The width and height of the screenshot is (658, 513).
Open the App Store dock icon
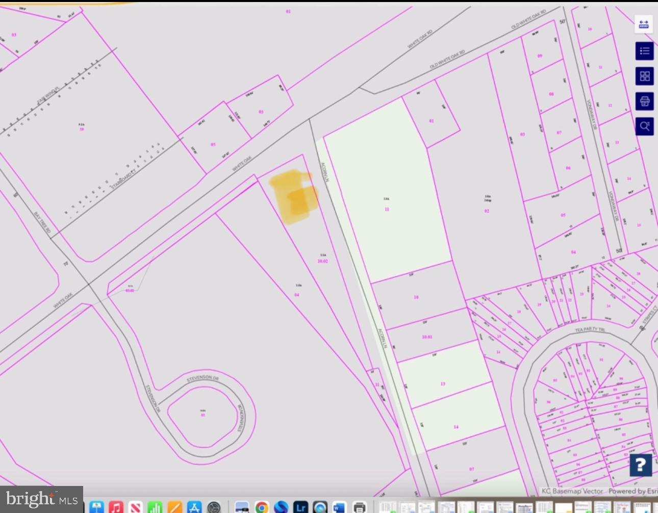(194, 507)
